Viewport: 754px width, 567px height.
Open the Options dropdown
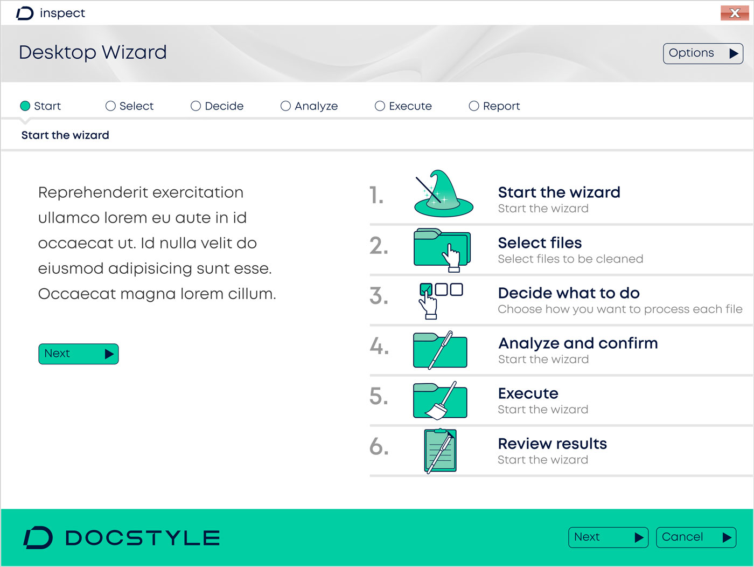click(x=703, y=53)
